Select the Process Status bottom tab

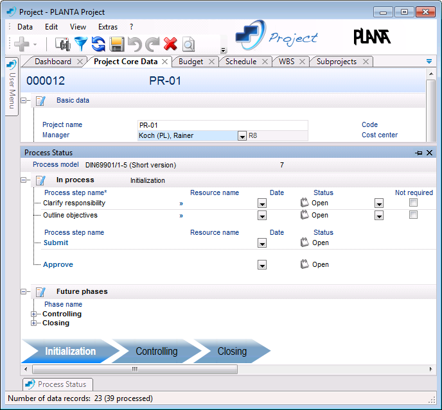point(58,384)
